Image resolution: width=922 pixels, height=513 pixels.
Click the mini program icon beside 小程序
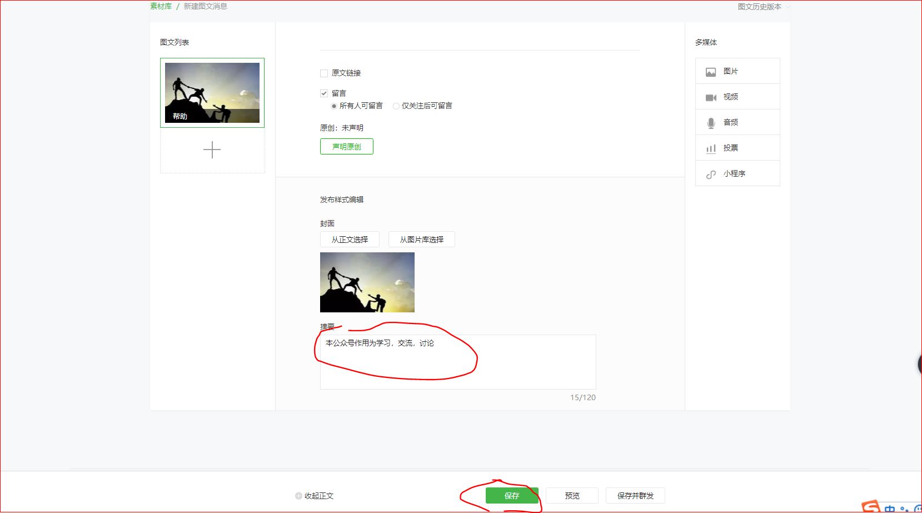(711, 174)
